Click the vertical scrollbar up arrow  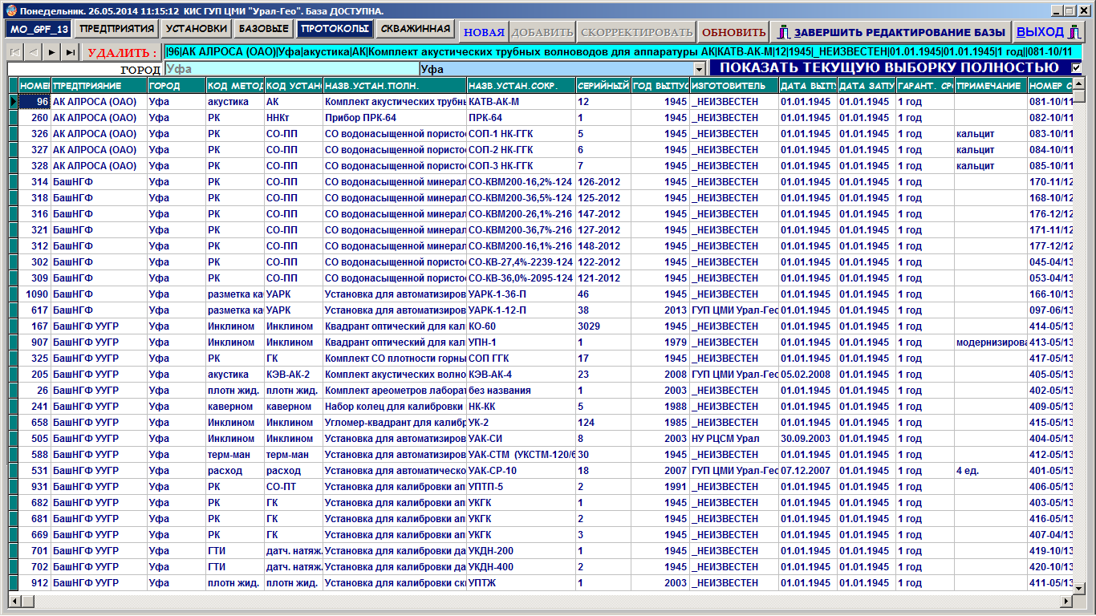(x=1079, y=84)
